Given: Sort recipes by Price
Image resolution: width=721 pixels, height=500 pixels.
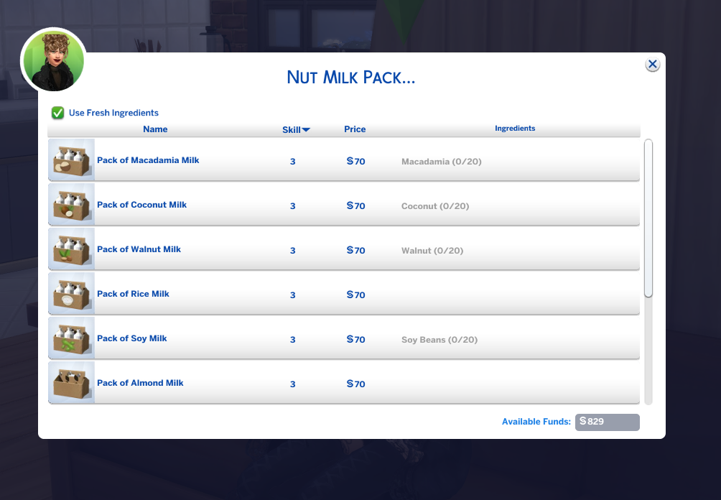Looking at the screenshot, I should pyautogui.click(x=355, y=129).
